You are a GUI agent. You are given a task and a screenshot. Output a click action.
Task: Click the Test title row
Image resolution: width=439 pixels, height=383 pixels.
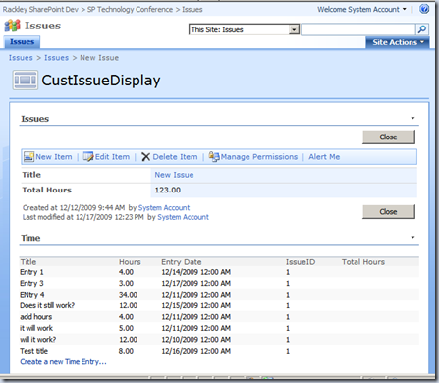click(x=33, y=351)
